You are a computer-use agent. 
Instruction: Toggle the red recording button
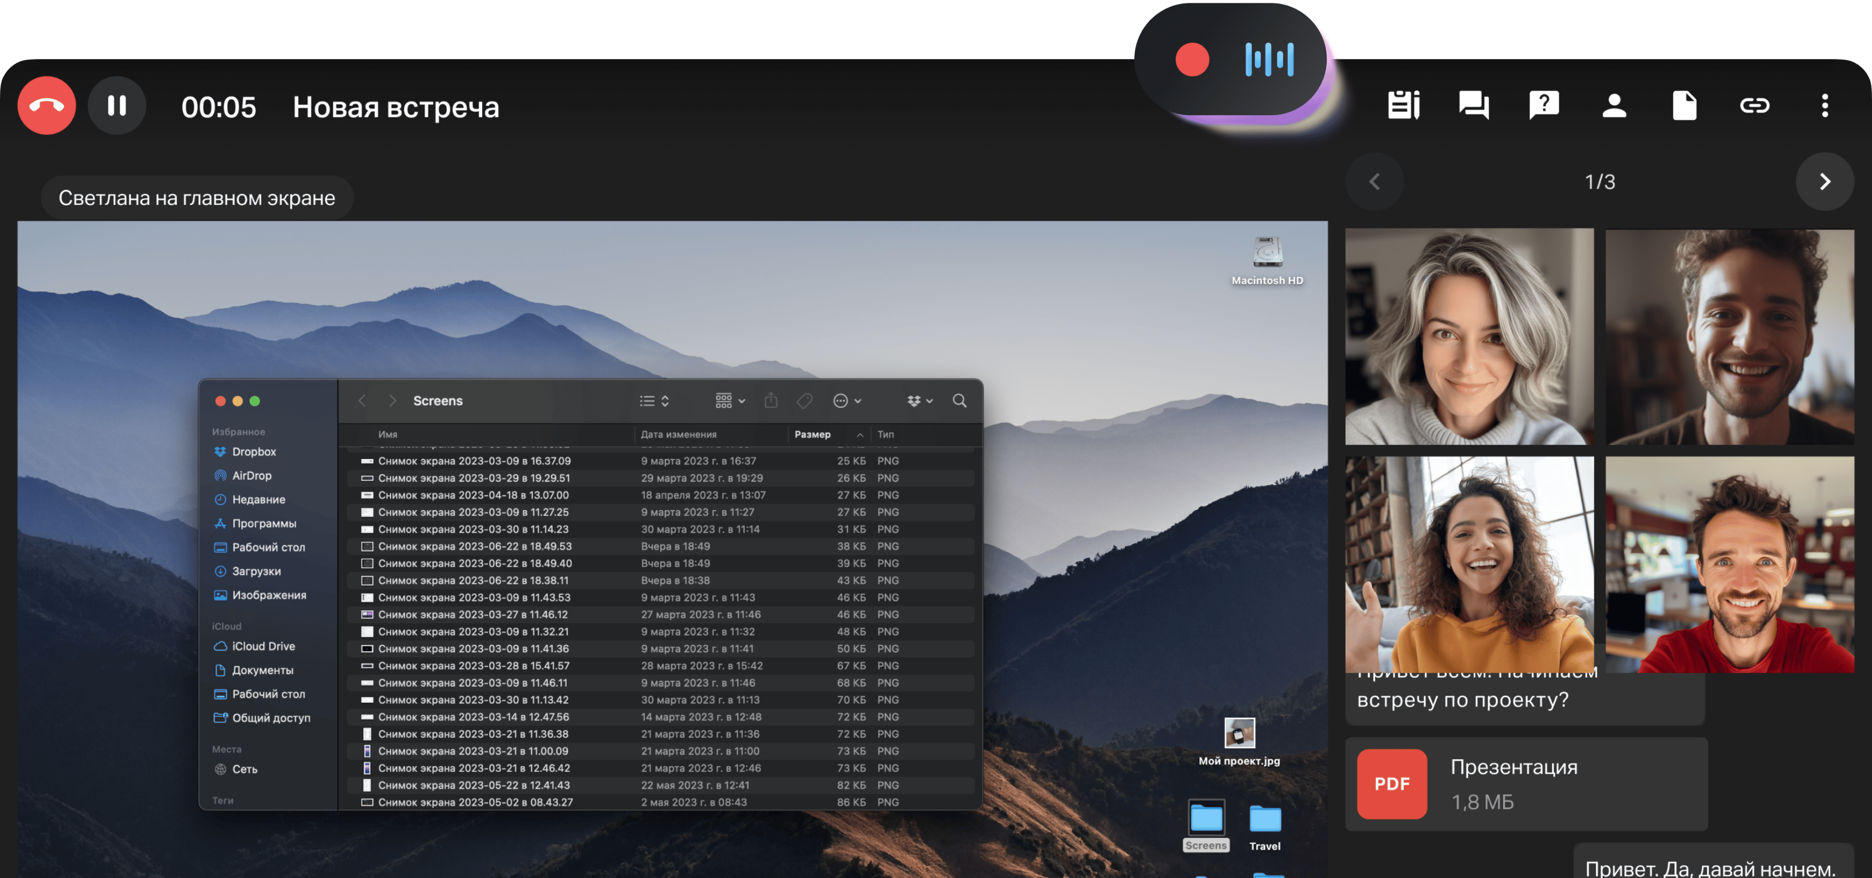point(1192,59)
